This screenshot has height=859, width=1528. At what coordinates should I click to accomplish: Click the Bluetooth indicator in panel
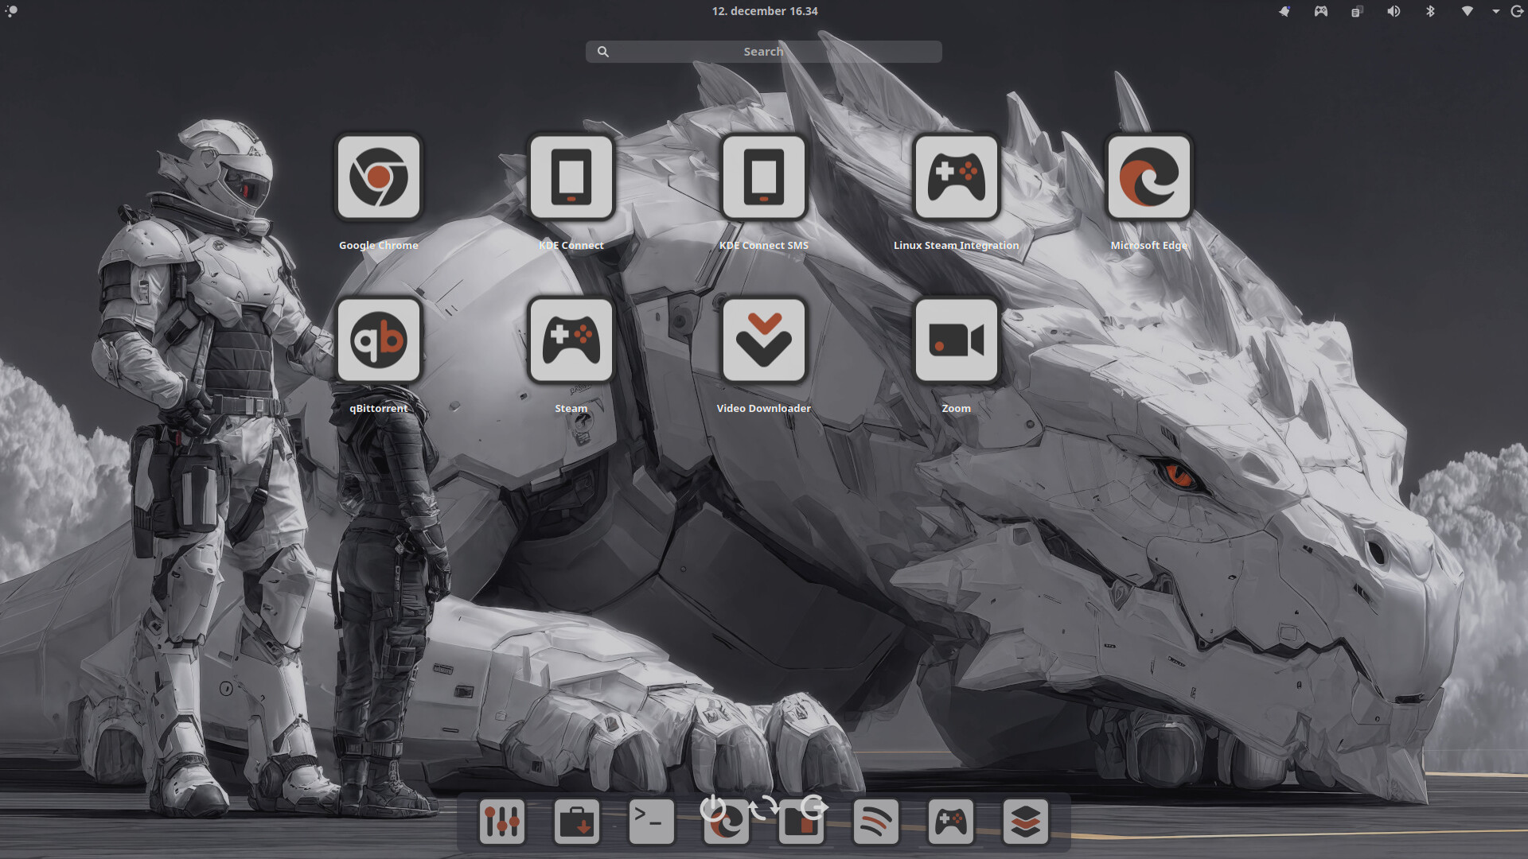coord(1430,11)
